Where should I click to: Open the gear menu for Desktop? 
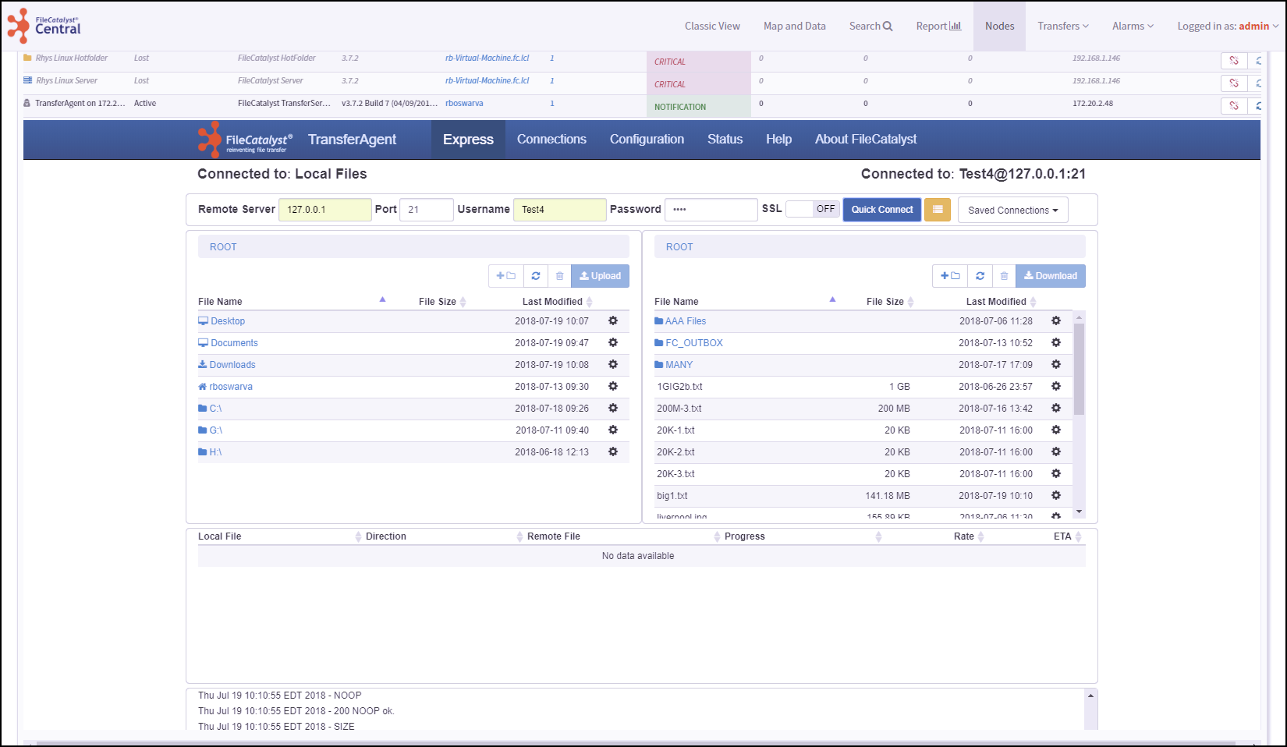pos(613,320)
